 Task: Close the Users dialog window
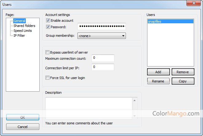(193, 3)
